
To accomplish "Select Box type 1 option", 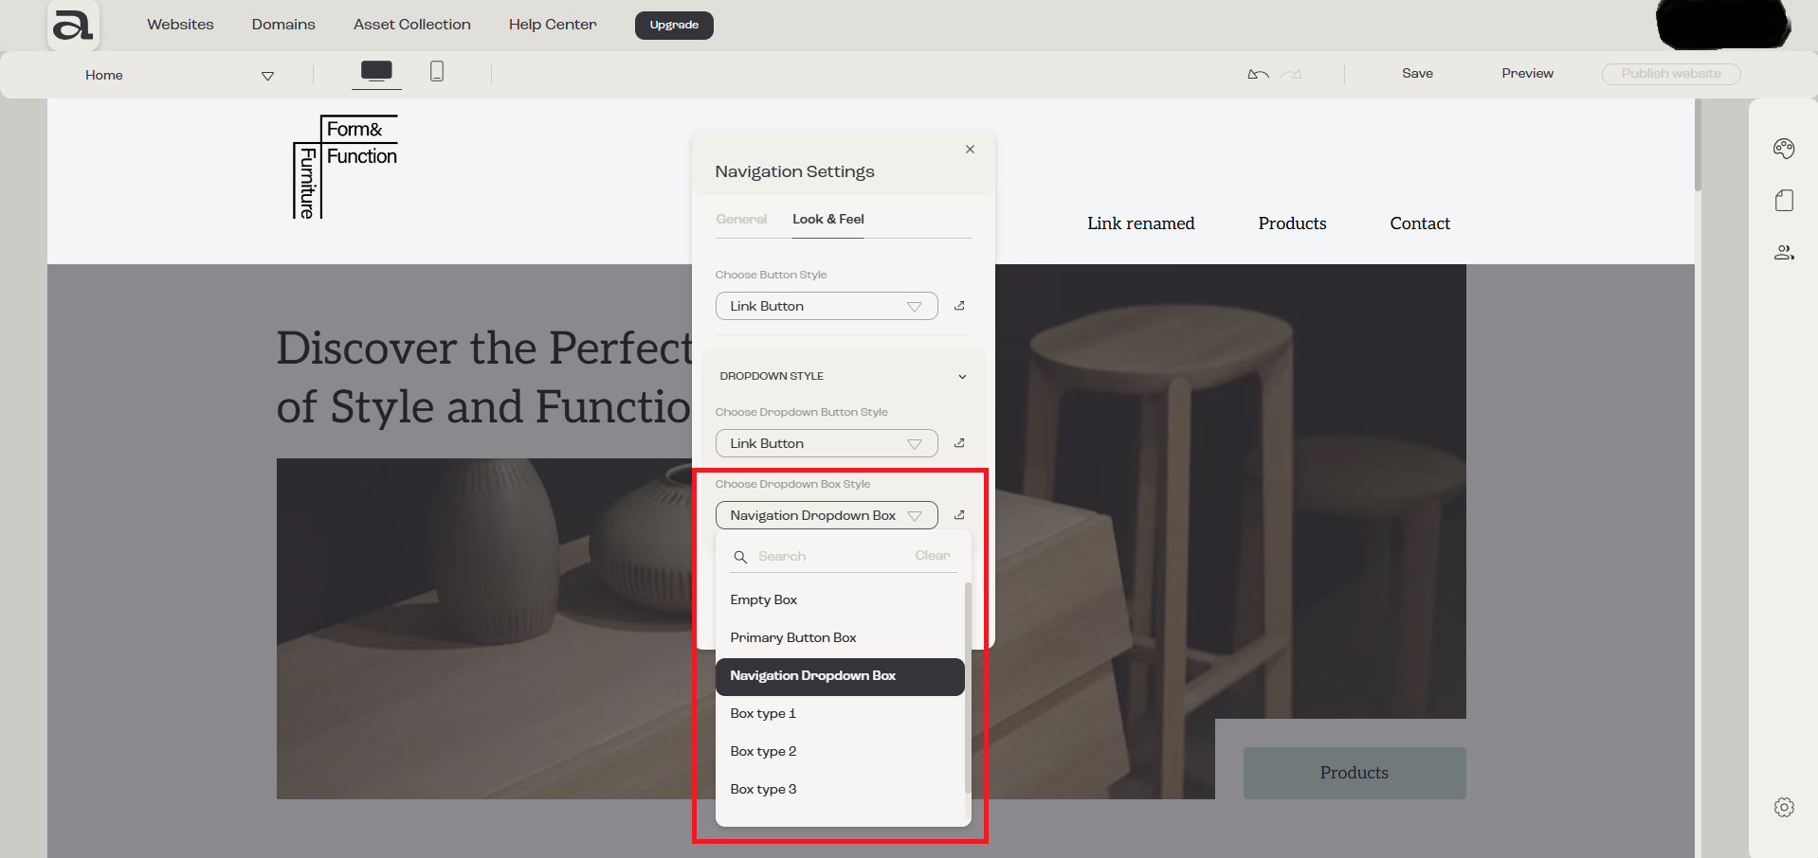I will (x=840, y=714).
